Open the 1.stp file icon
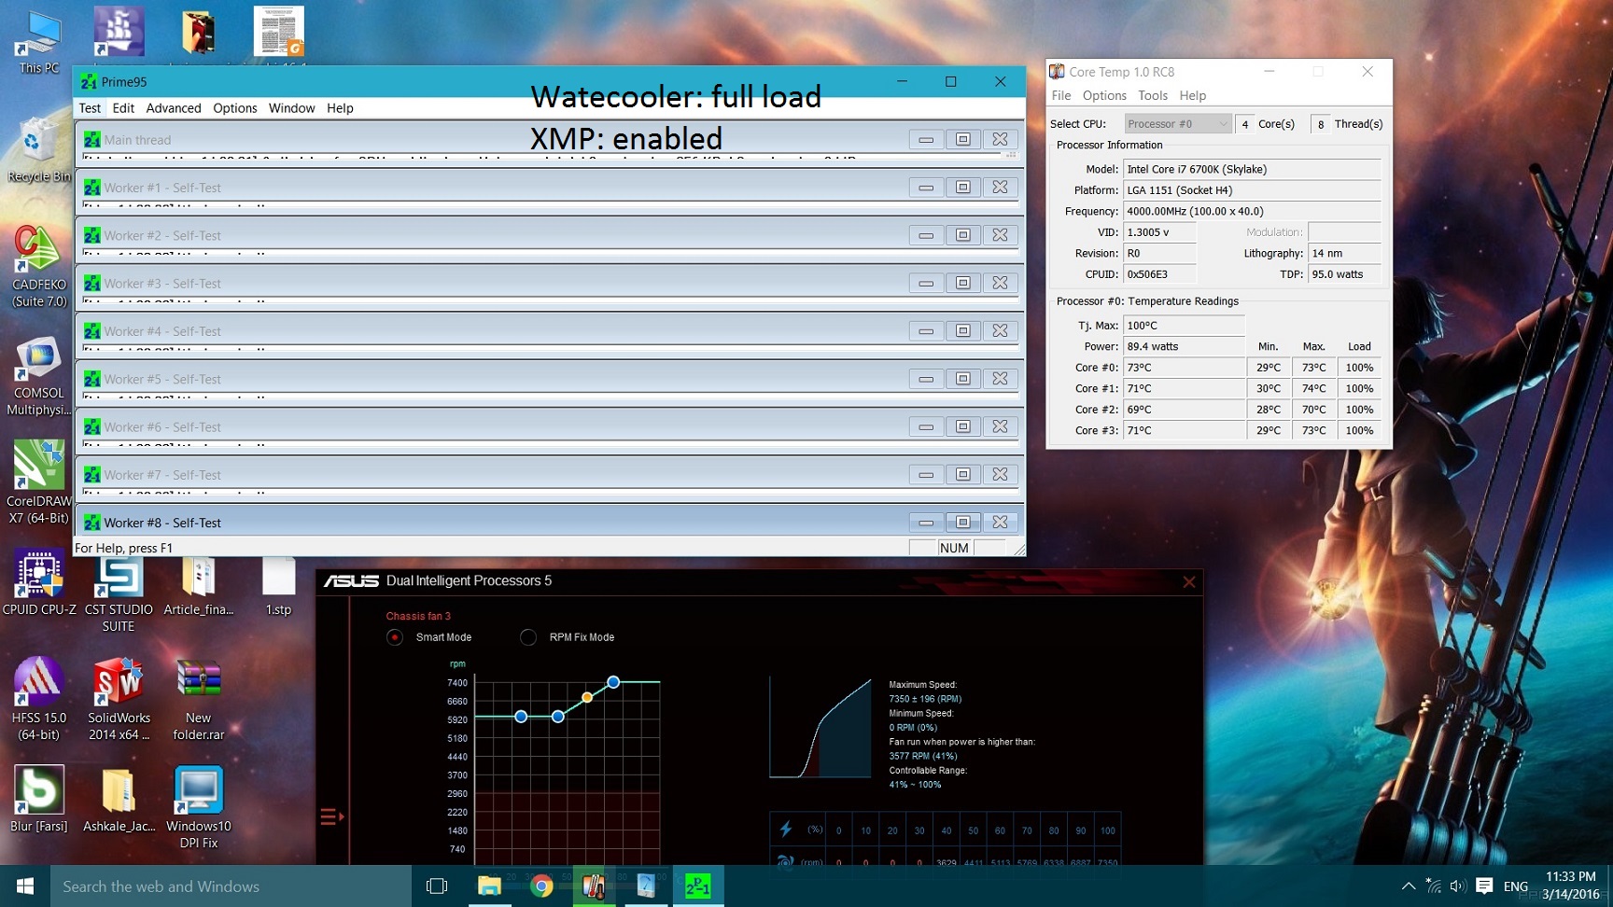Image resolution: width=1613 pixels, height=907 pixels. click(x=278, y=588)
